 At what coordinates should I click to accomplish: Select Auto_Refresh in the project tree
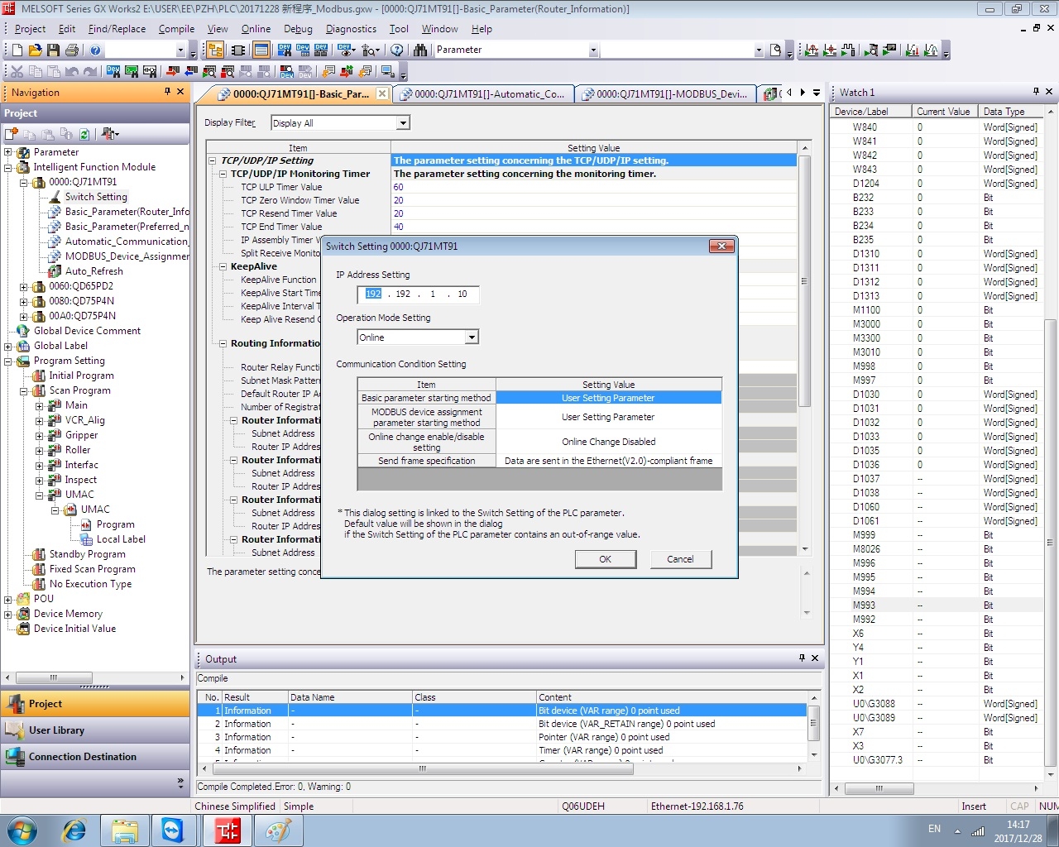click(x=93, y=271)
